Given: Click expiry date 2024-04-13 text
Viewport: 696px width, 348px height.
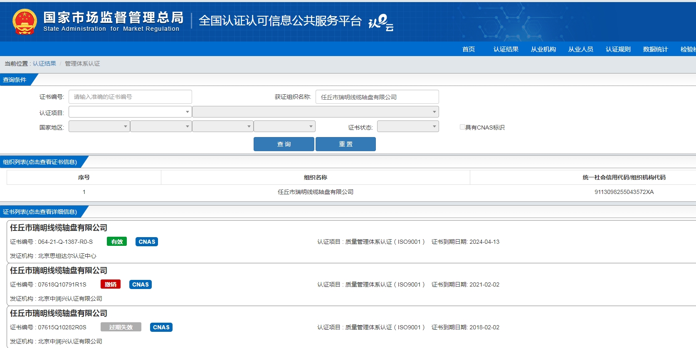Looking at the screenshot, I should 484,242.
